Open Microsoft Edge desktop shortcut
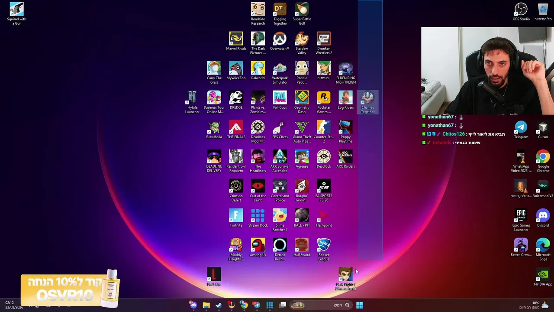The image size is (554, 312). point(543,250)
